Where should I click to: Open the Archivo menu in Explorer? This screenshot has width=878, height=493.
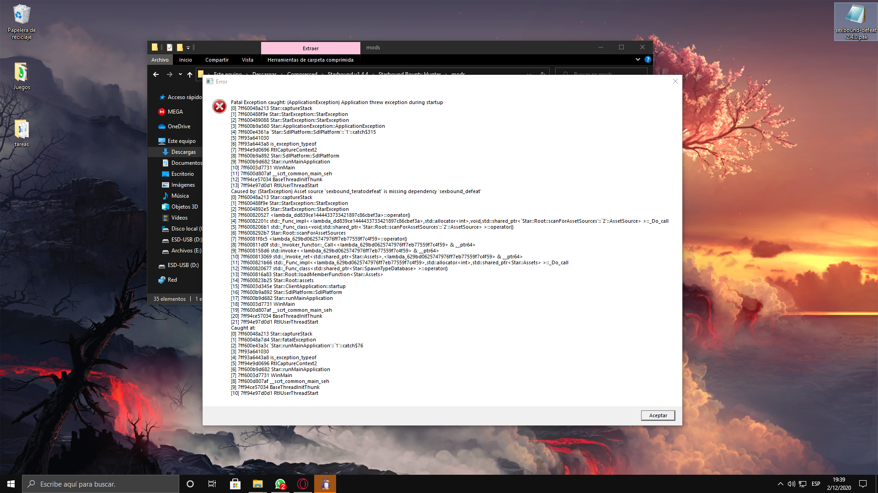coord(160,60)
